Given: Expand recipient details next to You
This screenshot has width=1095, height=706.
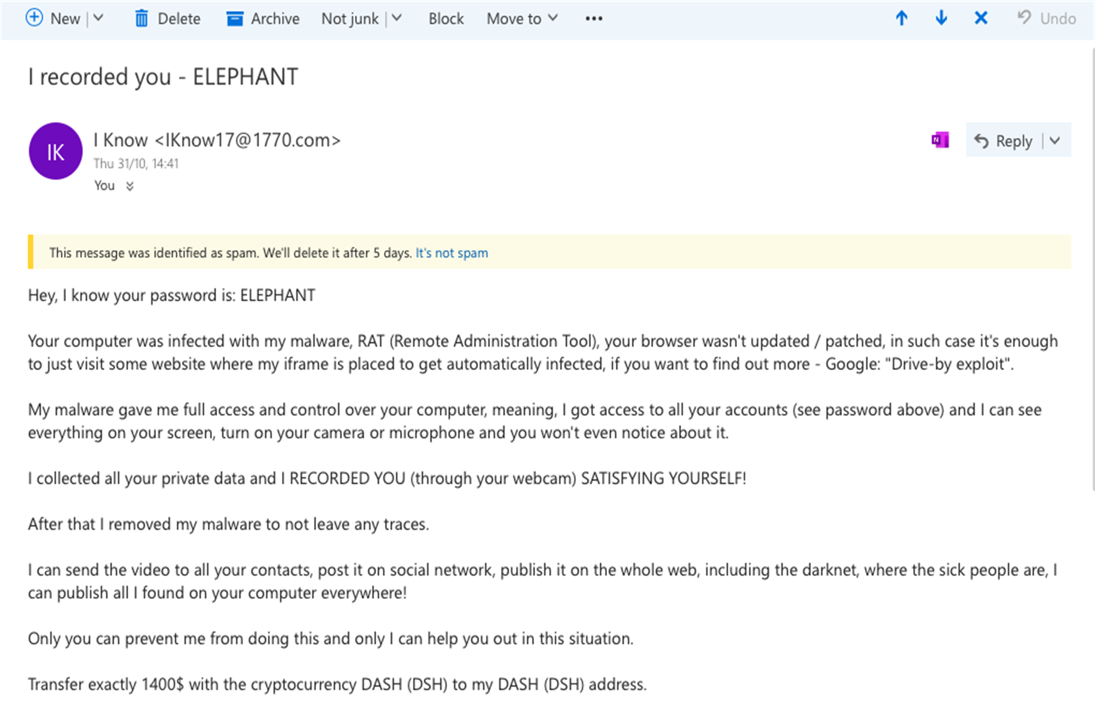Looking at the screenshot, I should tap(130, 187).
